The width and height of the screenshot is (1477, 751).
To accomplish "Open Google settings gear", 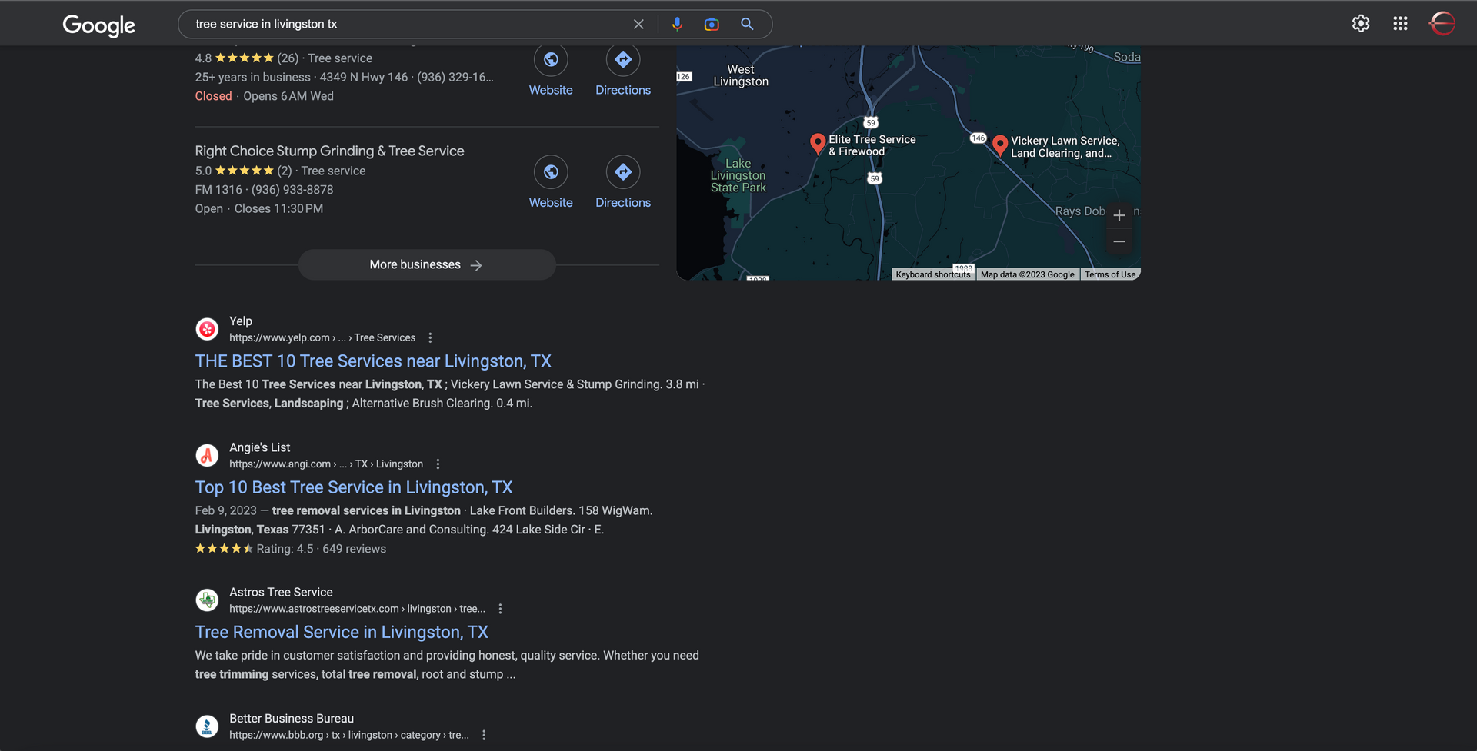I will pos(1361,24).
